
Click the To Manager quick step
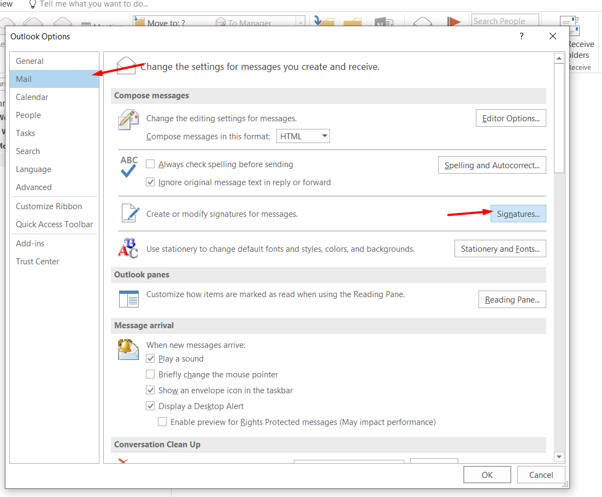coord(244,22)
